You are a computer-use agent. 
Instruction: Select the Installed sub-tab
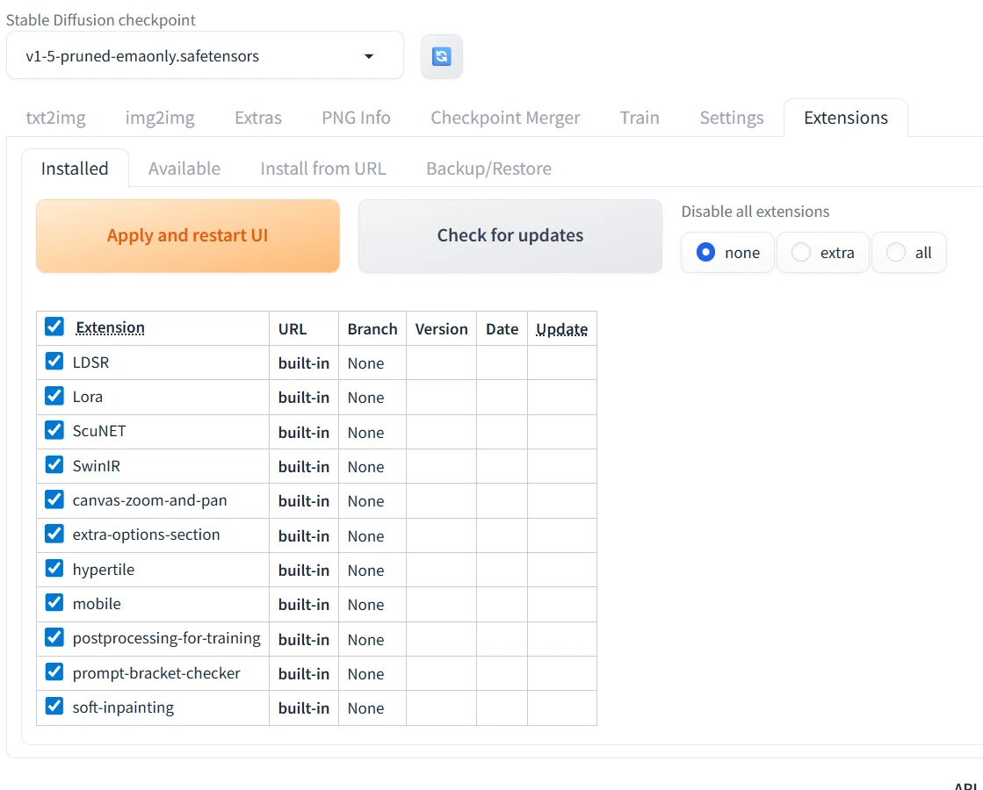(x=75, y=169)
